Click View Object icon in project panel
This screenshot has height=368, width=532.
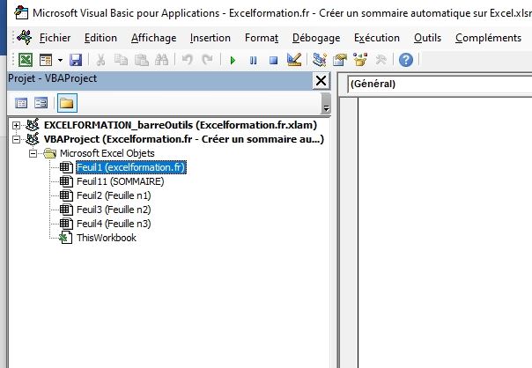(41, 103)
